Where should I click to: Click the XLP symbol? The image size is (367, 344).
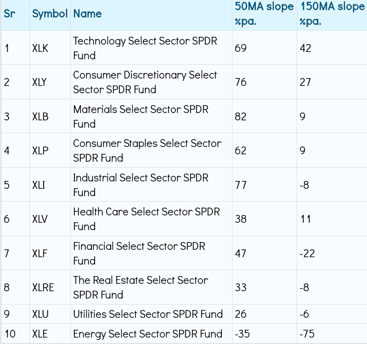[40, 151]
